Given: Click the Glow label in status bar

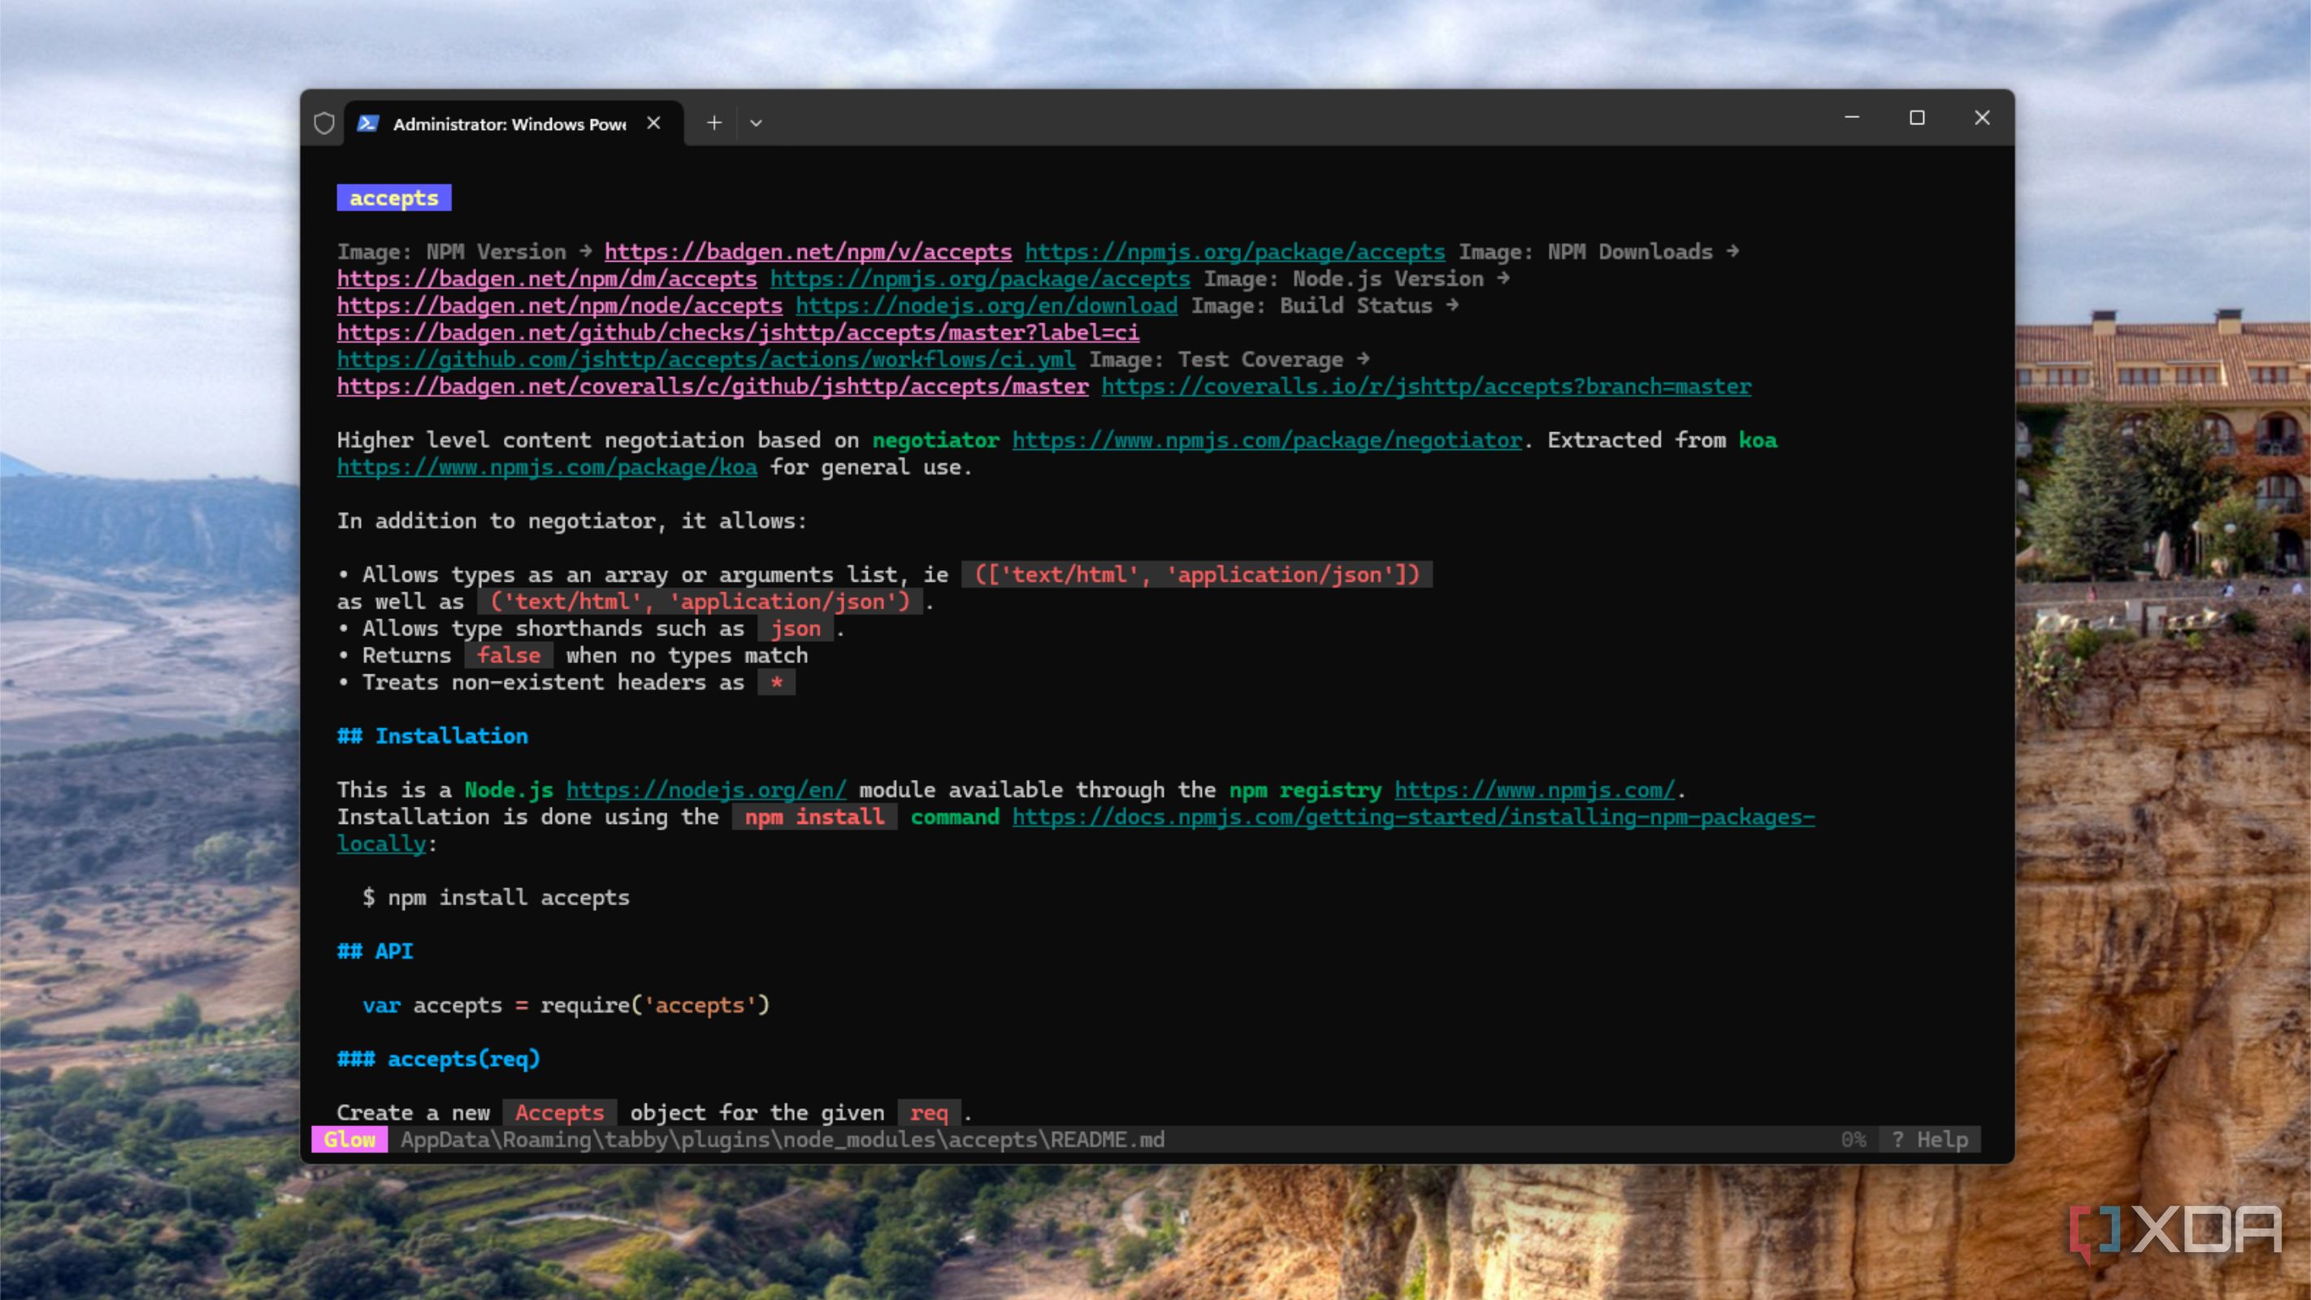Looking at the screenshot, I should pyautogui.click(x=350, y=1139).
